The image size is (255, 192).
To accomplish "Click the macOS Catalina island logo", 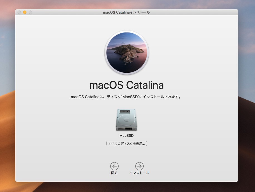I will pos(127,53).
